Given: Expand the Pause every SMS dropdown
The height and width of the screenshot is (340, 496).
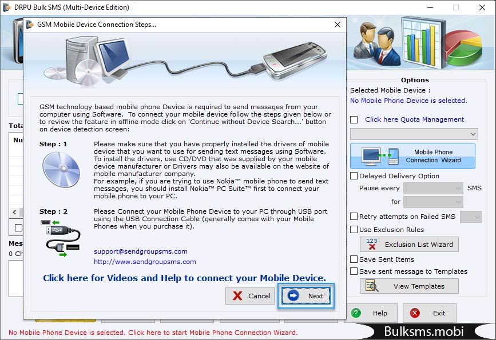Looking at the screenshot, I should tap(434, 189).
